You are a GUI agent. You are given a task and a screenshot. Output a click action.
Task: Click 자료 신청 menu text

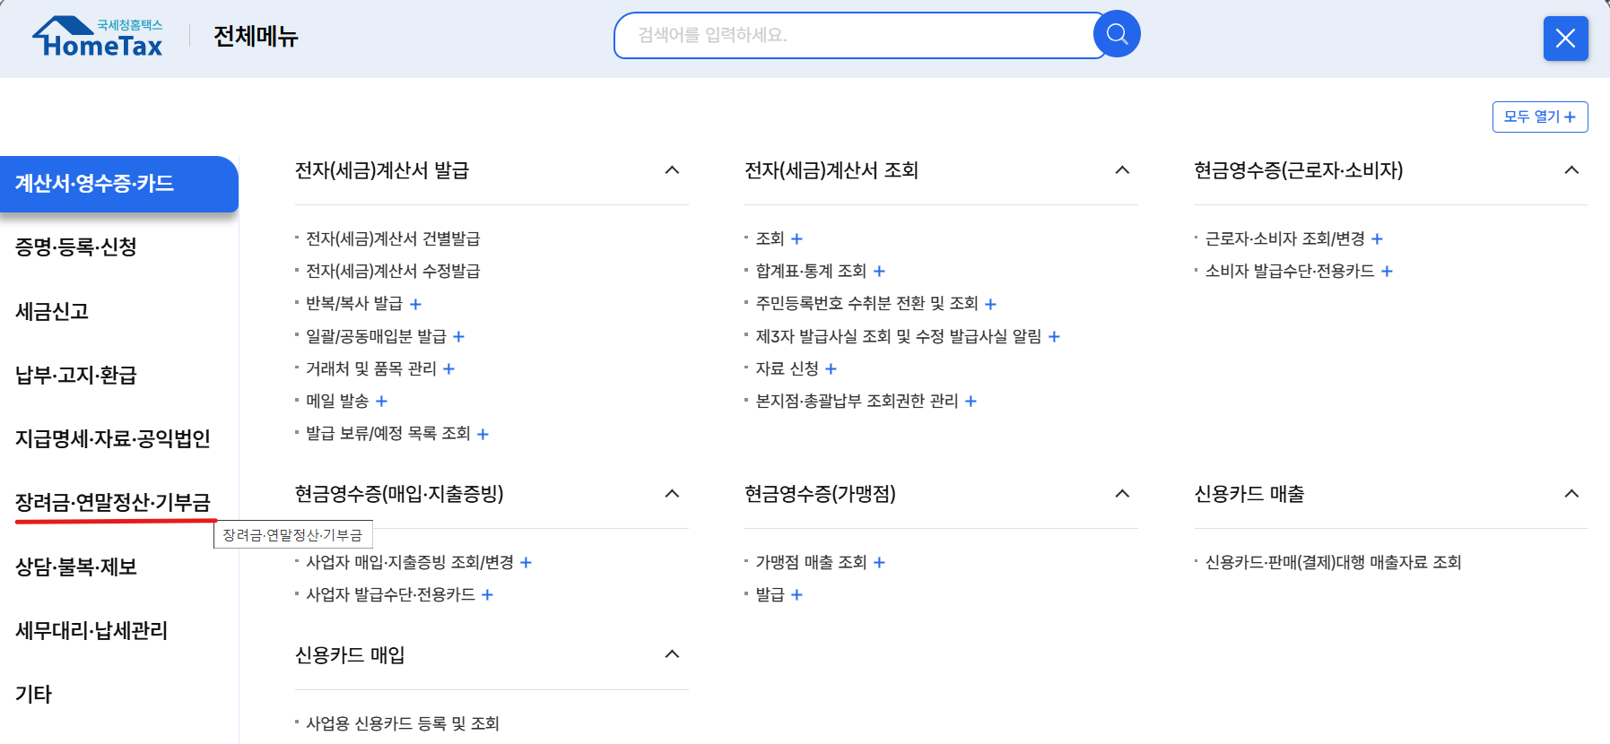coord(787,368)
